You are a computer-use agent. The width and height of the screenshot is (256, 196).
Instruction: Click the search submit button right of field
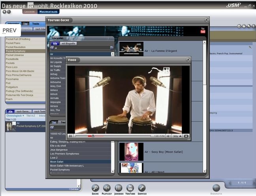click(x=112, y=48)
